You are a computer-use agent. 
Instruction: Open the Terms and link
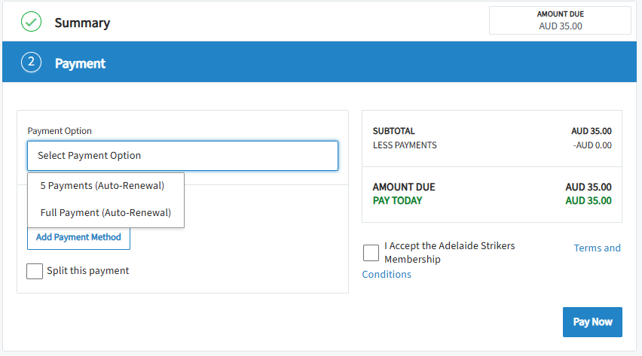[597, 248]
